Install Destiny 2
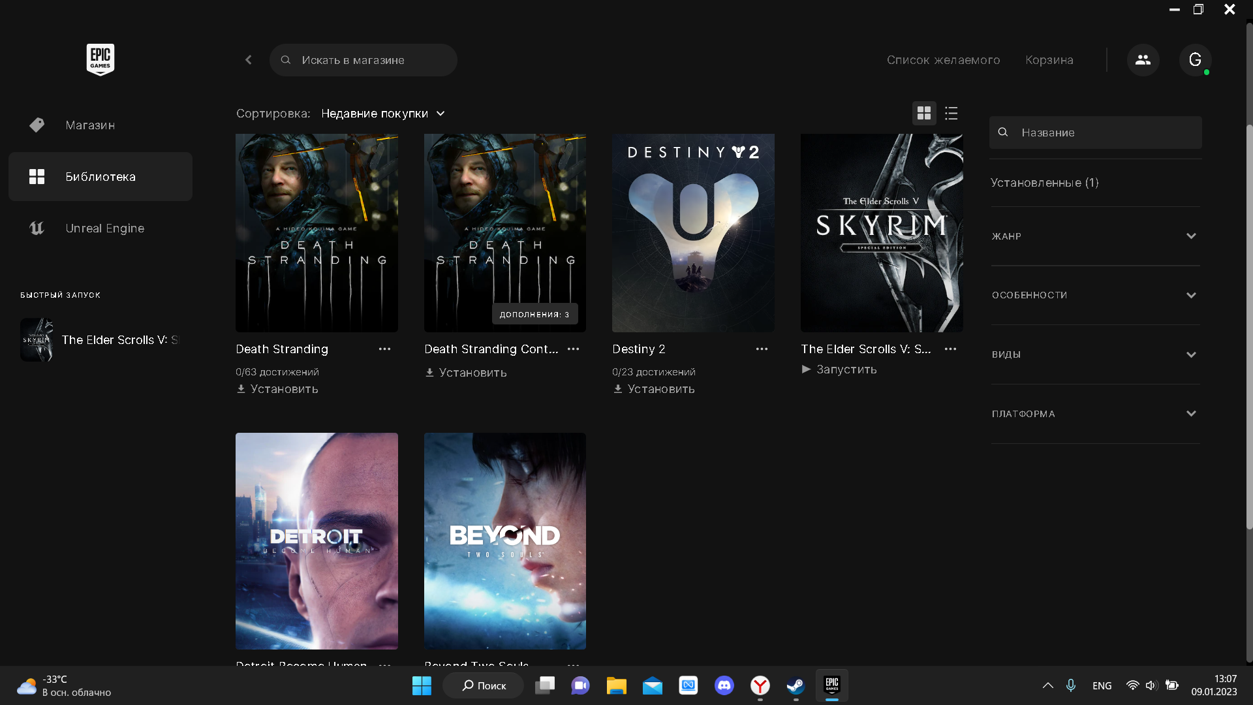Viewport: 1253px width, 705px height. [x=654, y=389]
